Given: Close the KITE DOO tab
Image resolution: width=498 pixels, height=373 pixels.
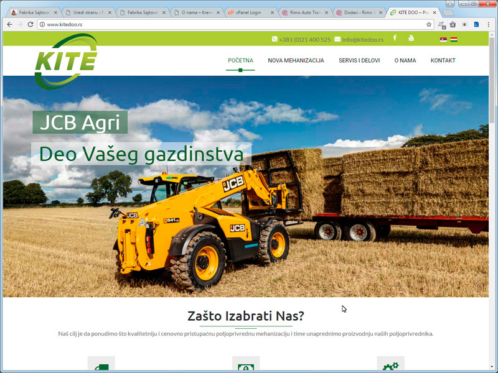Looking at the screenshot, I should [x=435, y=12].
